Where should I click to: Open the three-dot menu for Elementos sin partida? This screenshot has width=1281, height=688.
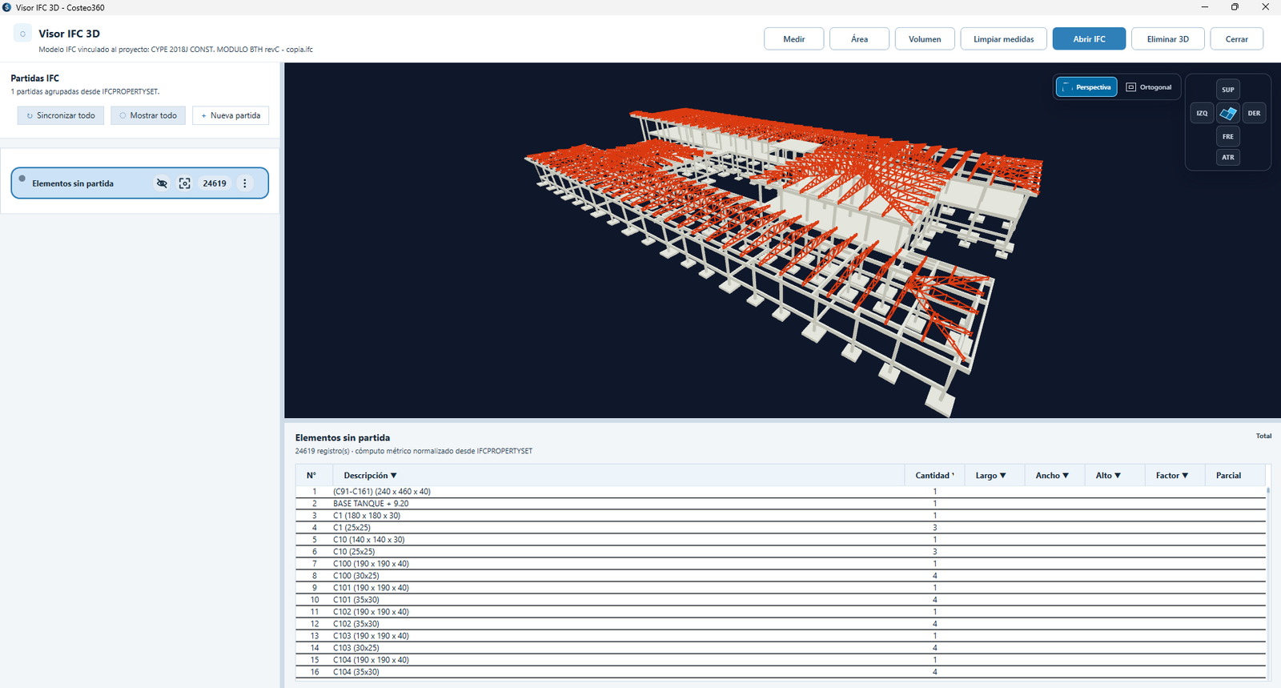point(245,183)
